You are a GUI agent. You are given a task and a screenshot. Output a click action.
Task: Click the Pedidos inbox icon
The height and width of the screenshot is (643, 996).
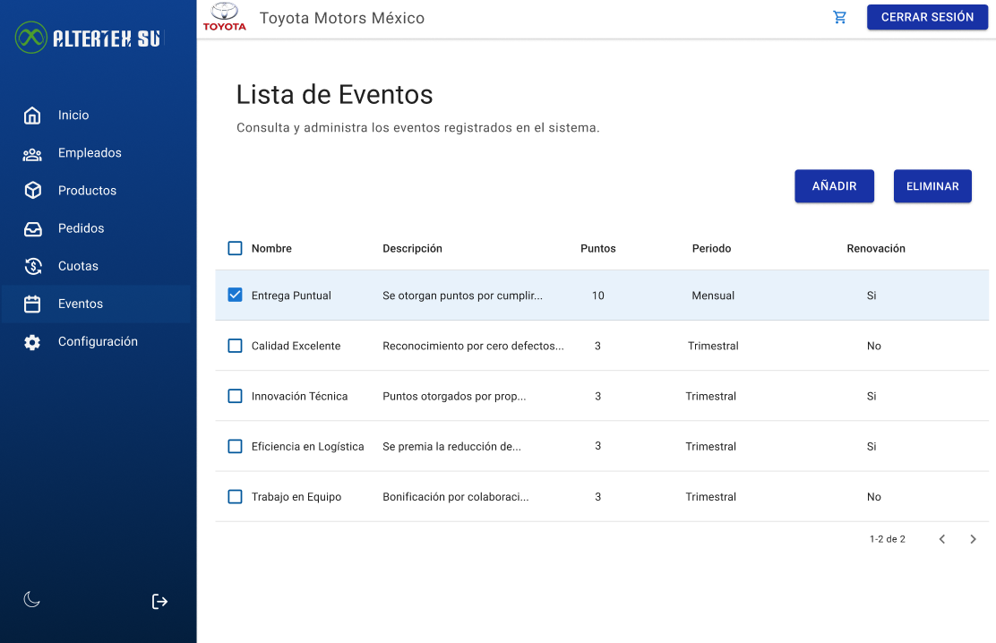(x=32, y=228)
